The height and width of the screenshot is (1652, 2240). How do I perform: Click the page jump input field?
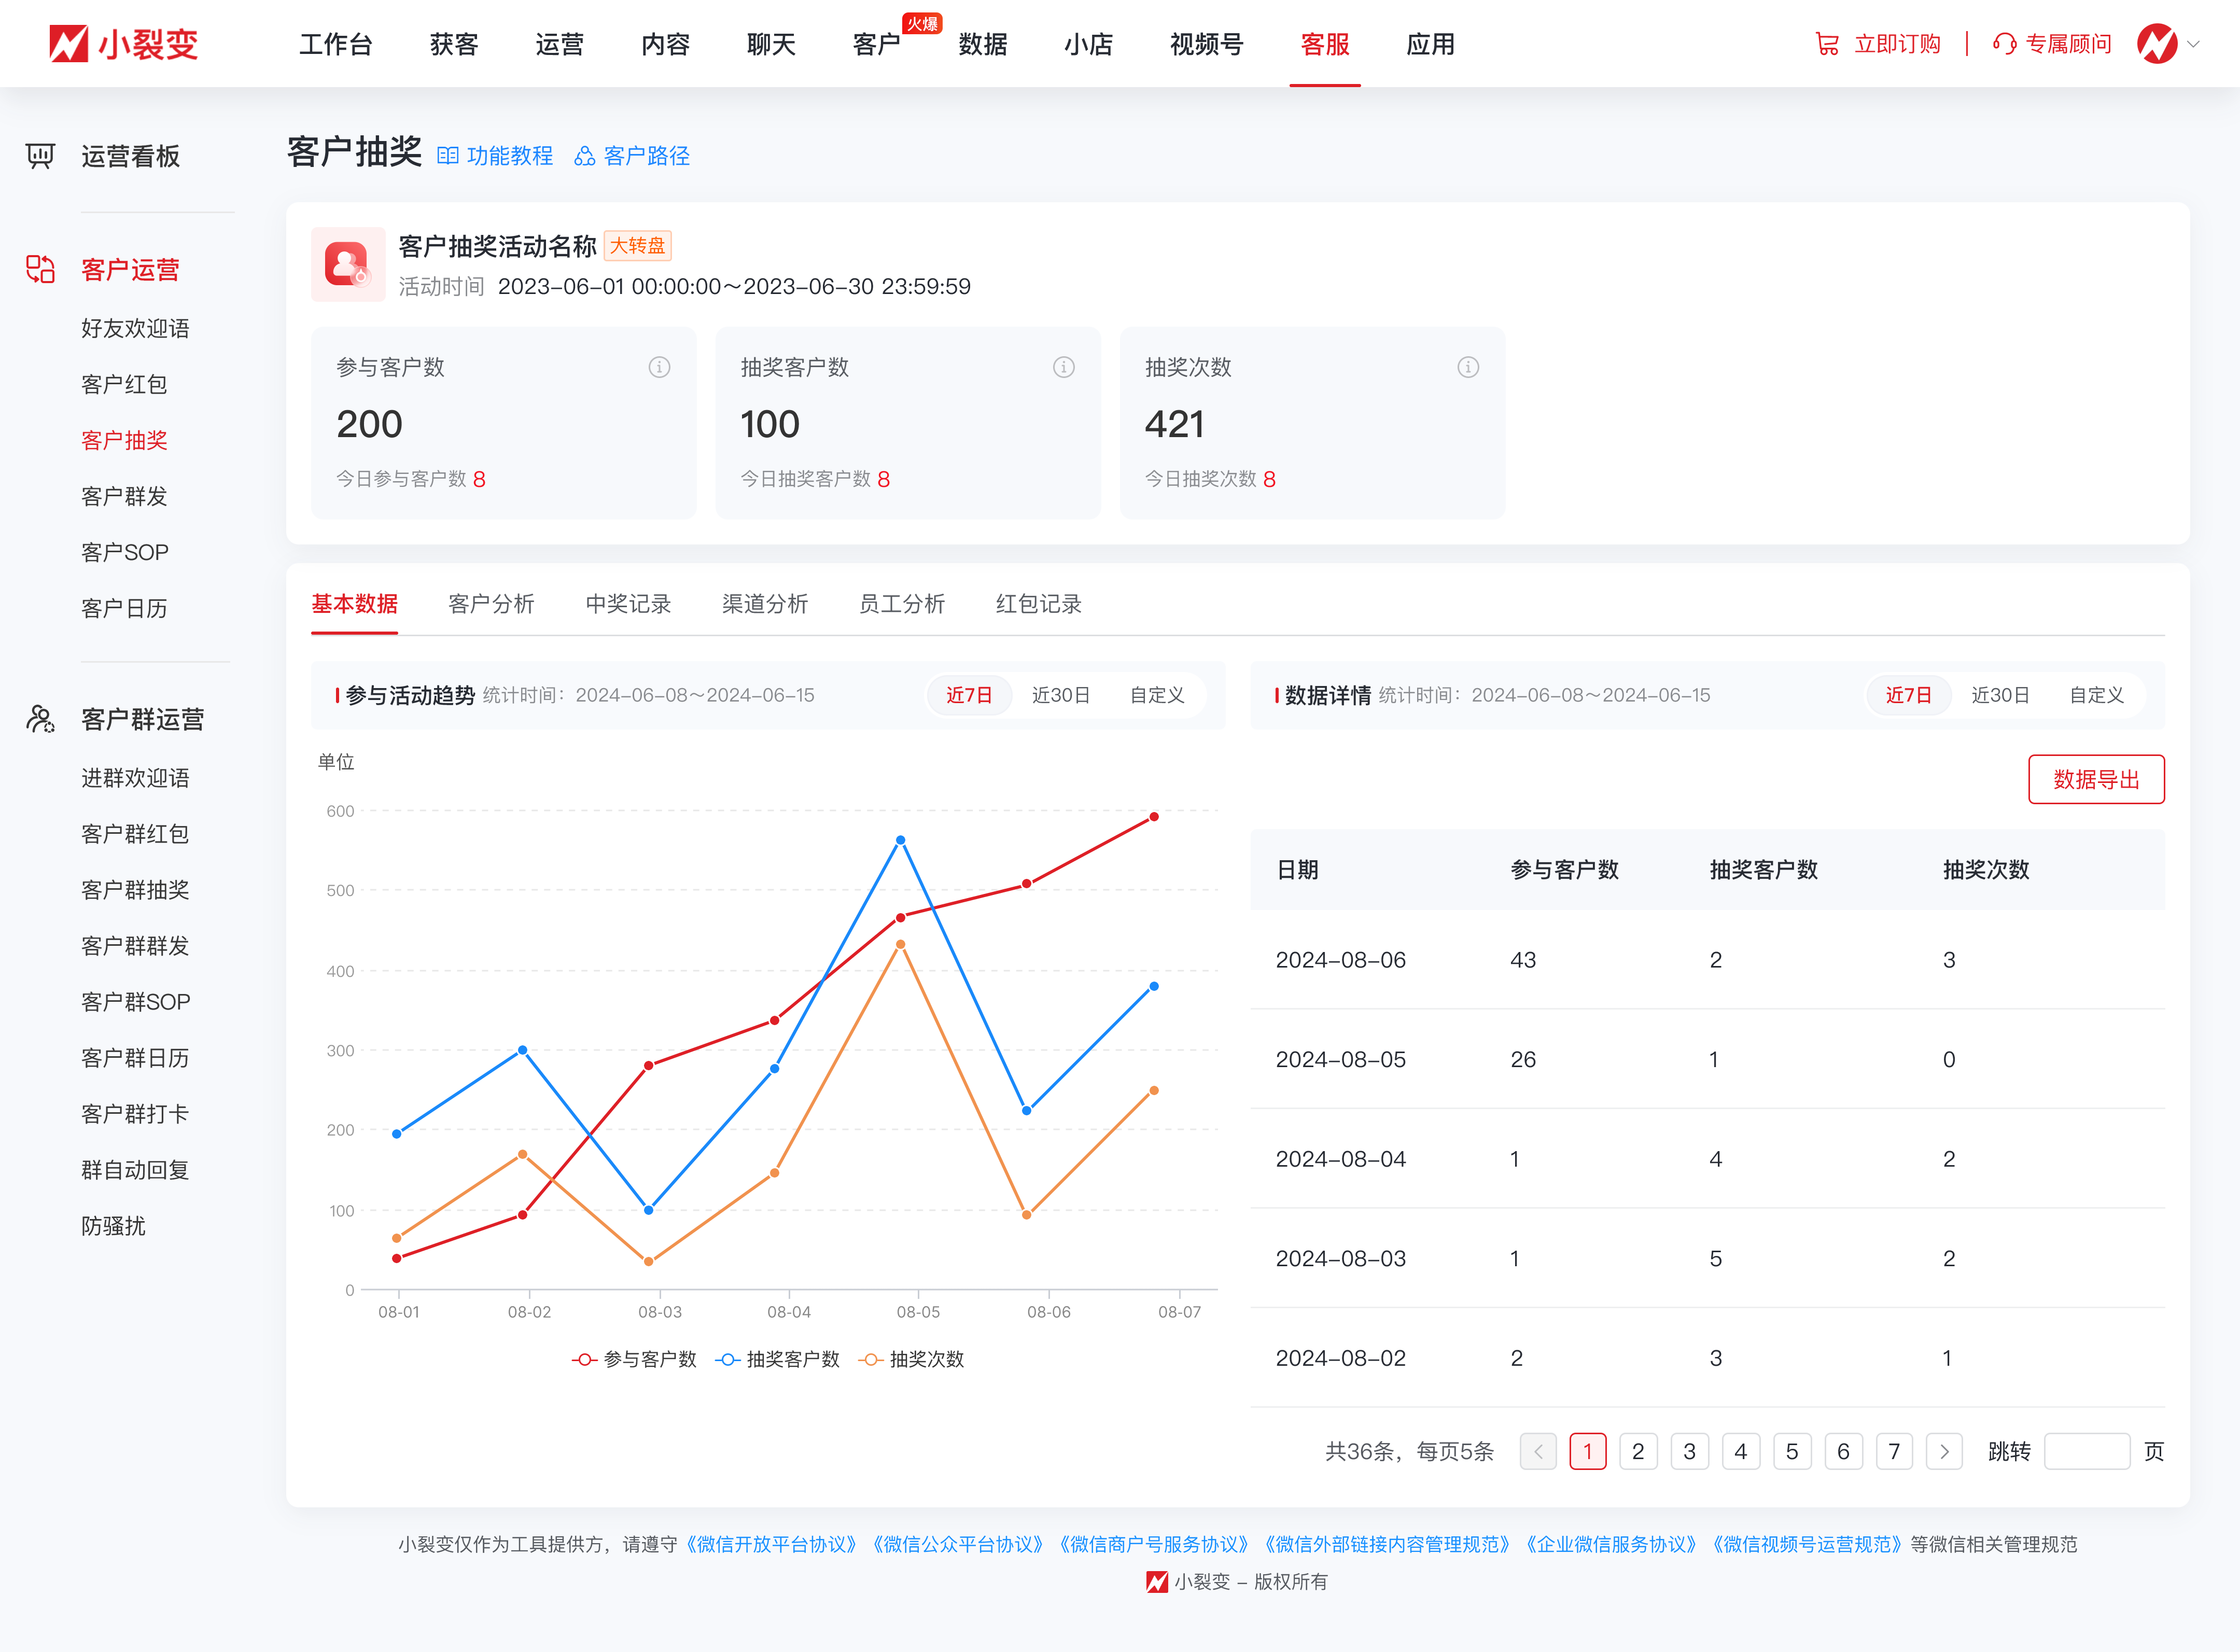tap(2086, 1451)
